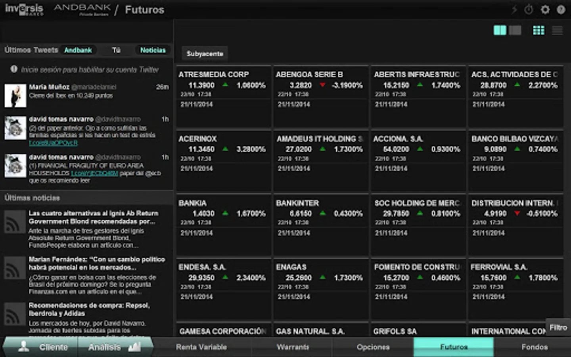Select the Futuros bottom tab
This screenshot has width=571, height=357.
tap(454, 347)
